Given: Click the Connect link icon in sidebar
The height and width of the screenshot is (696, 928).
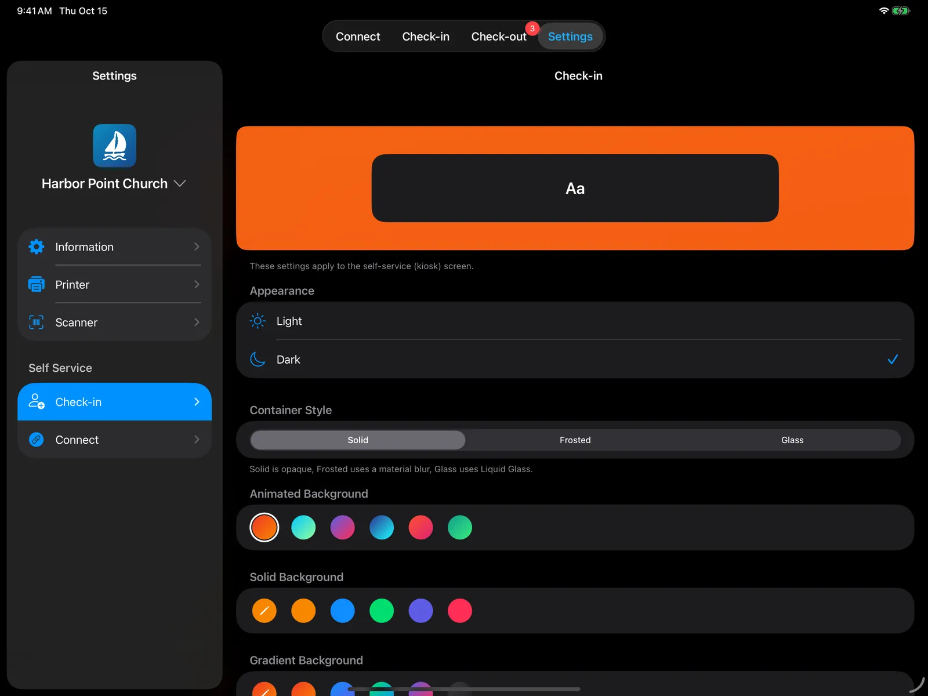Looking at the screenshot, I should (x=37, y=440).
